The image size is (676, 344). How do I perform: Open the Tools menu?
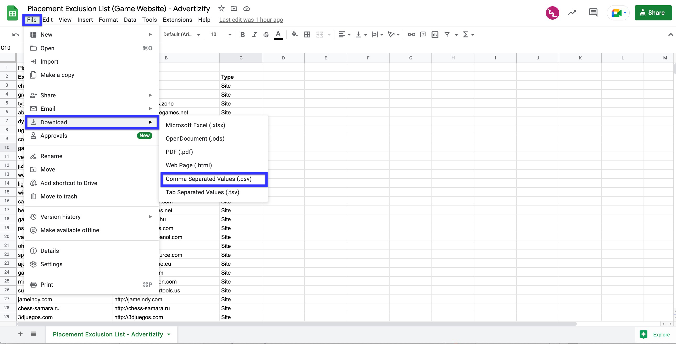(149, 20)
